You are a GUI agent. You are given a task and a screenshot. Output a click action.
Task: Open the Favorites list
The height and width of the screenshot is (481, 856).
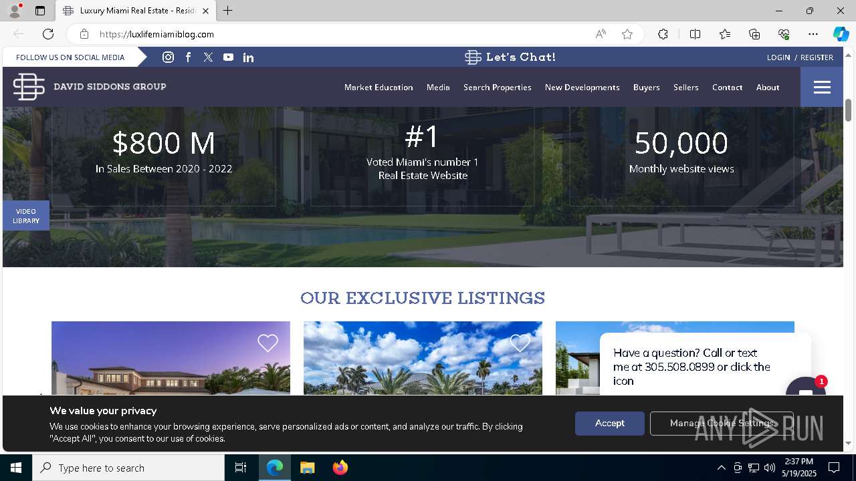725,34
